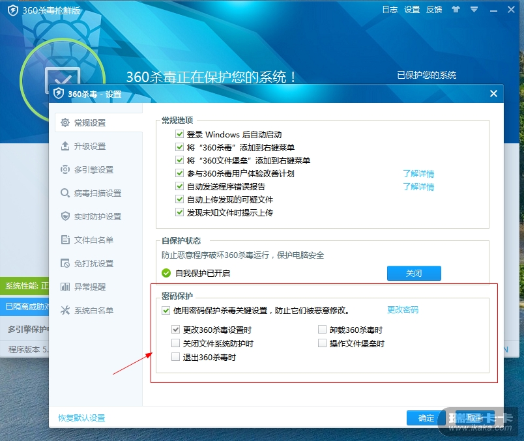Viewport: 524px width, 441px height.
Task: Open 日志 in main window top bar
Action: [390, 10]
